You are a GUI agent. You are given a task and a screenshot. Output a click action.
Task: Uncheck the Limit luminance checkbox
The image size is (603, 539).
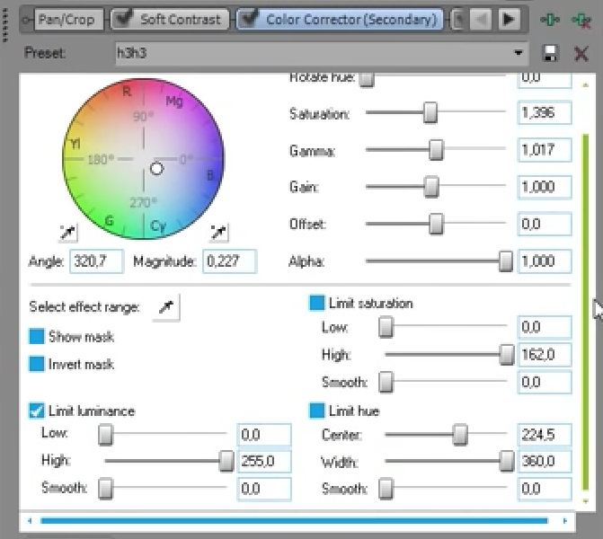[x=37, y=411]
